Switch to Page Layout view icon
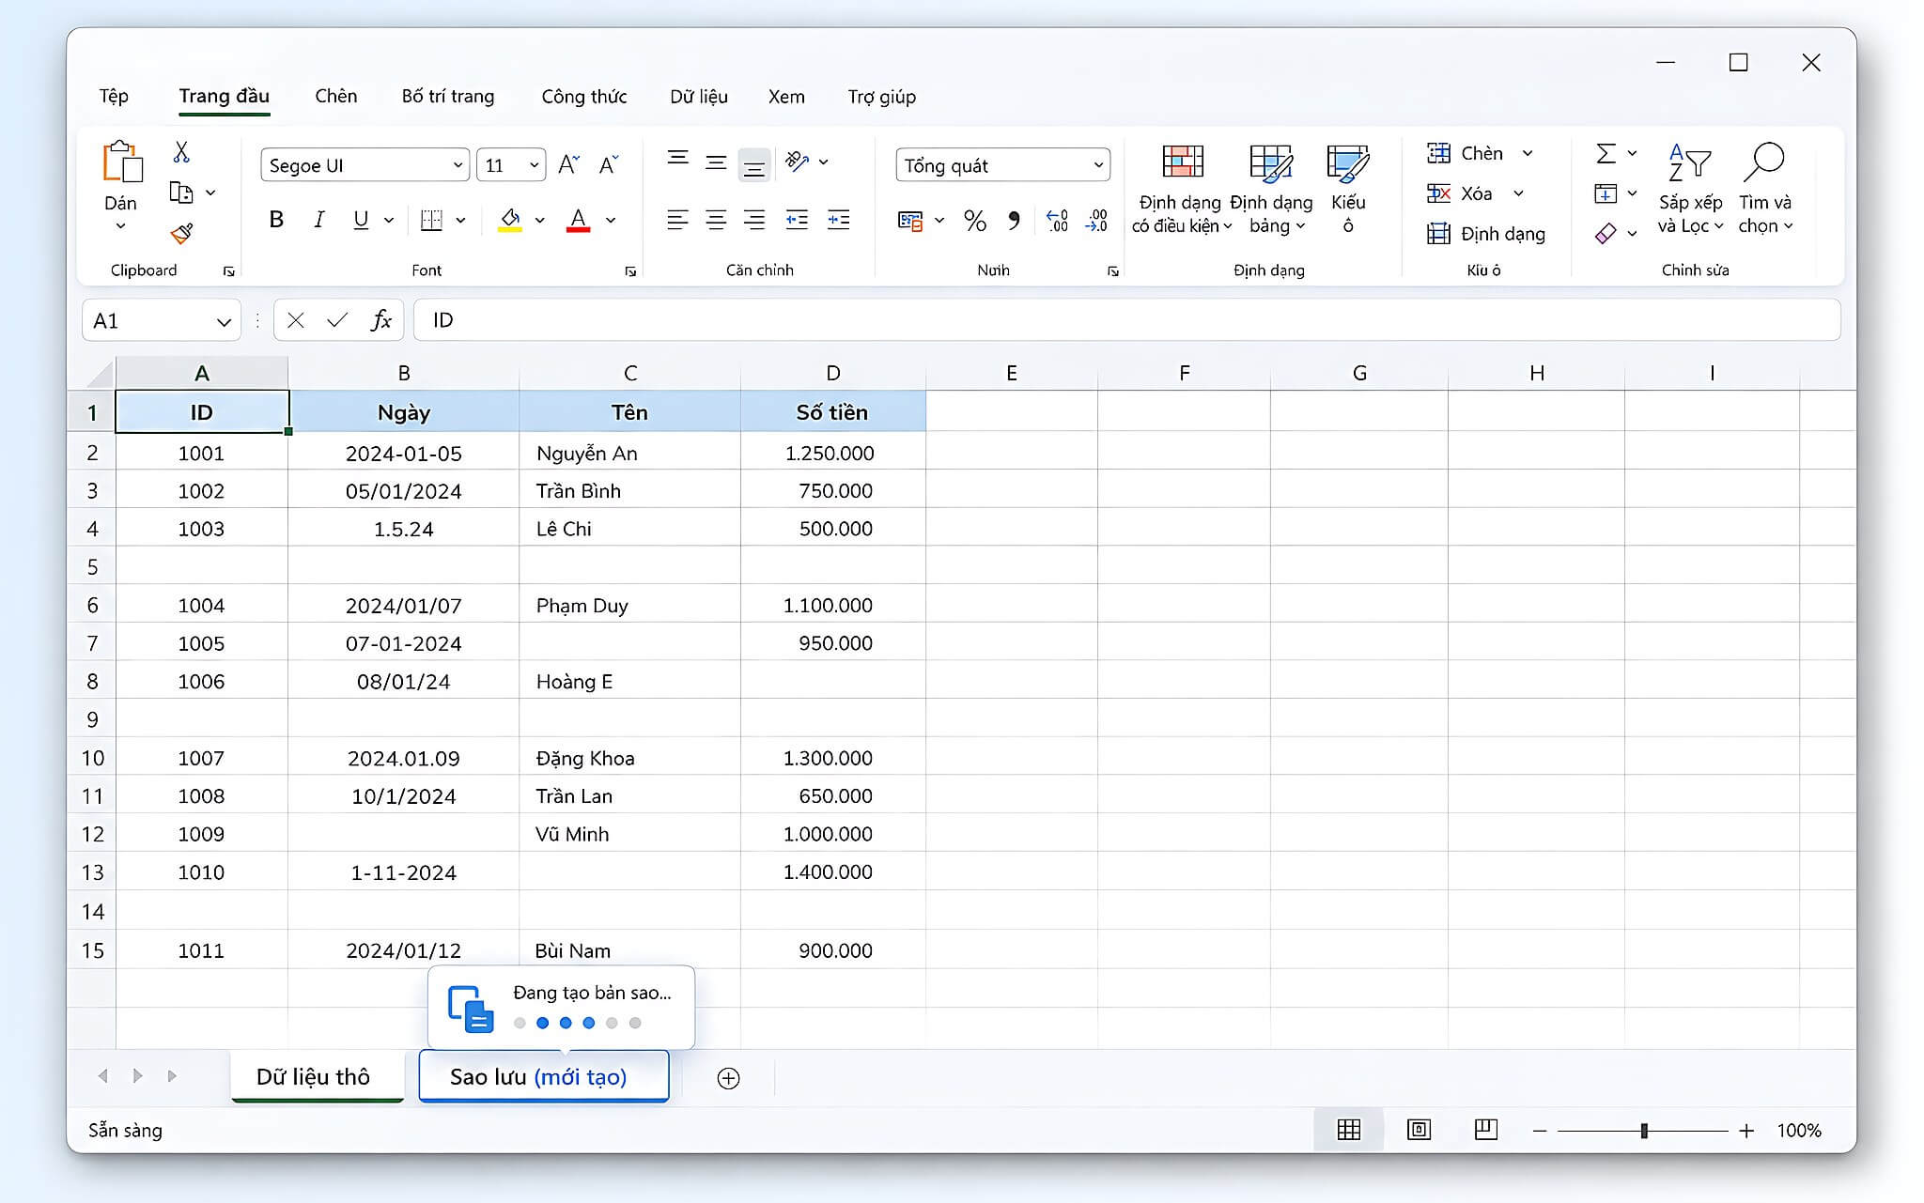 pyautogui.click(x=1419, y=1130)
